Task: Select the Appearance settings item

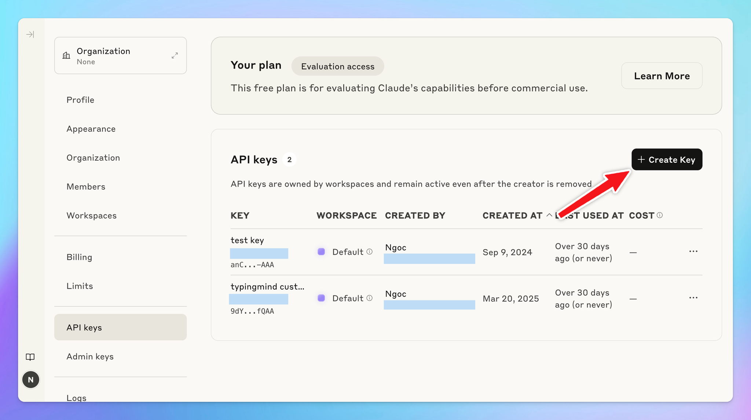Action: (91, 129)
